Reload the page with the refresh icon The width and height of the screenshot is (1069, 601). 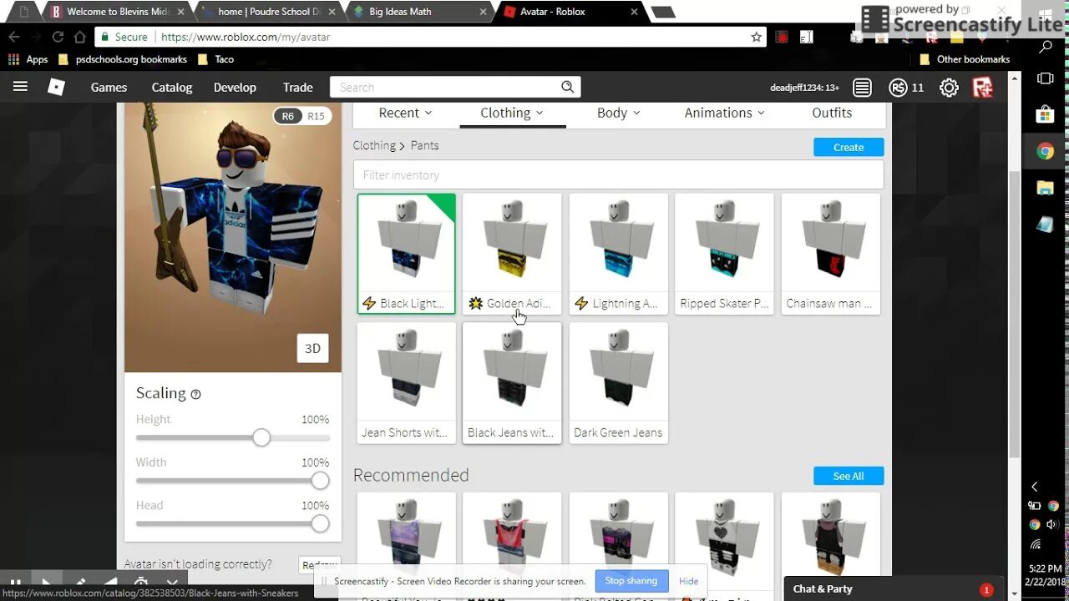point(58,37)
